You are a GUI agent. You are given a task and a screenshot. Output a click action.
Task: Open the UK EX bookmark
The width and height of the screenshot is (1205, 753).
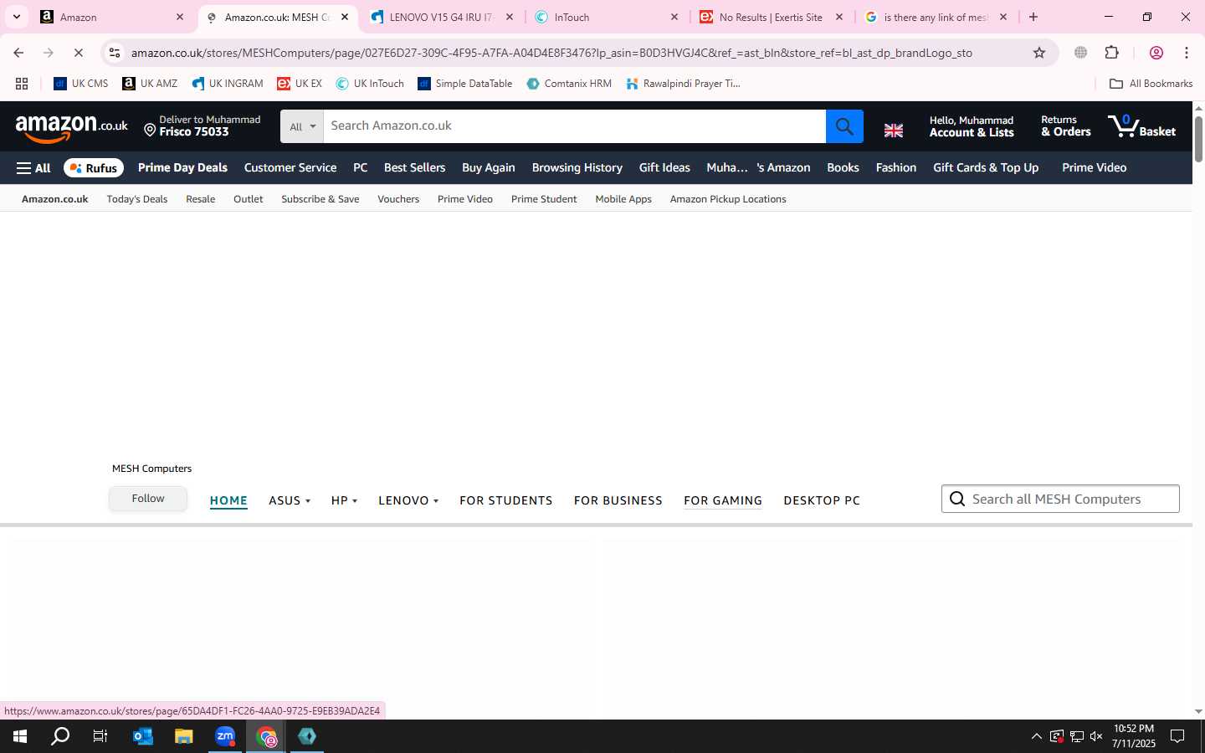(x=300, y=84)
